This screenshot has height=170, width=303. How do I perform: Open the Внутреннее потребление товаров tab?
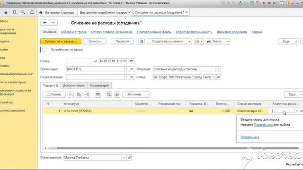(103, 13)
